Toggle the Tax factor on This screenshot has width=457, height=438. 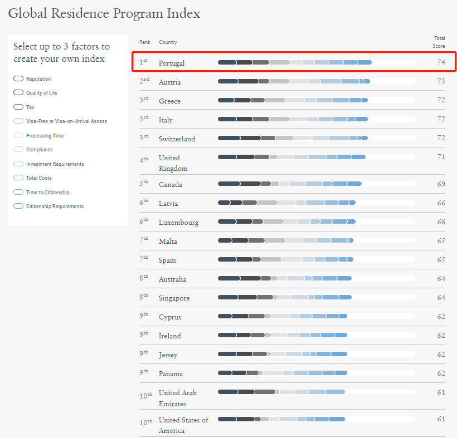point(18,107)
